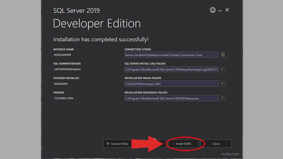
Task: Open the SQL Server install log folder icon
Action: [x=223, y=69]
